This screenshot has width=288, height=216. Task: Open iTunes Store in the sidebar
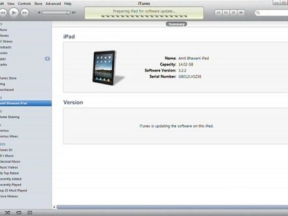pos(8,78)
